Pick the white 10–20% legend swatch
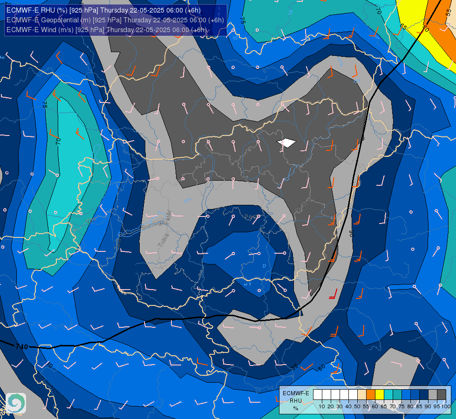The height and width of the screenshot is (419, 456). (327, 394)
